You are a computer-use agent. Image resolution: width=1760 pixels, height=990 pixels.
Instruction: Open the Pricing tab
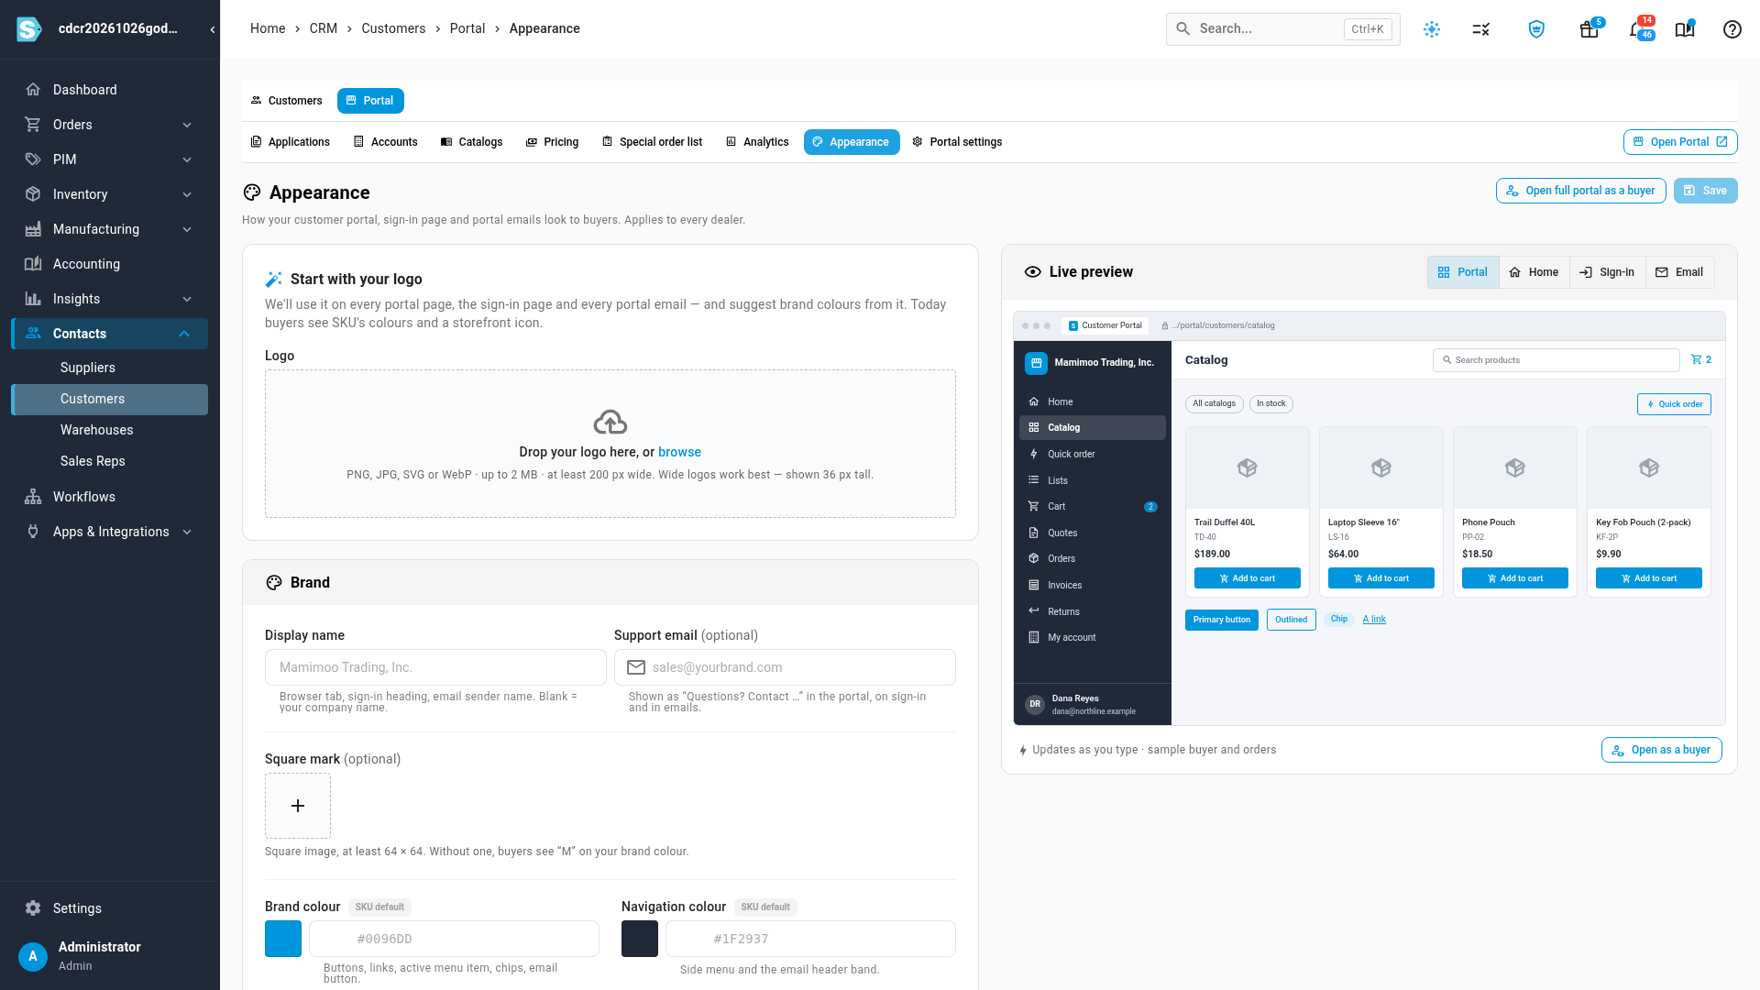pyautogui.click(x=553, y=142)
